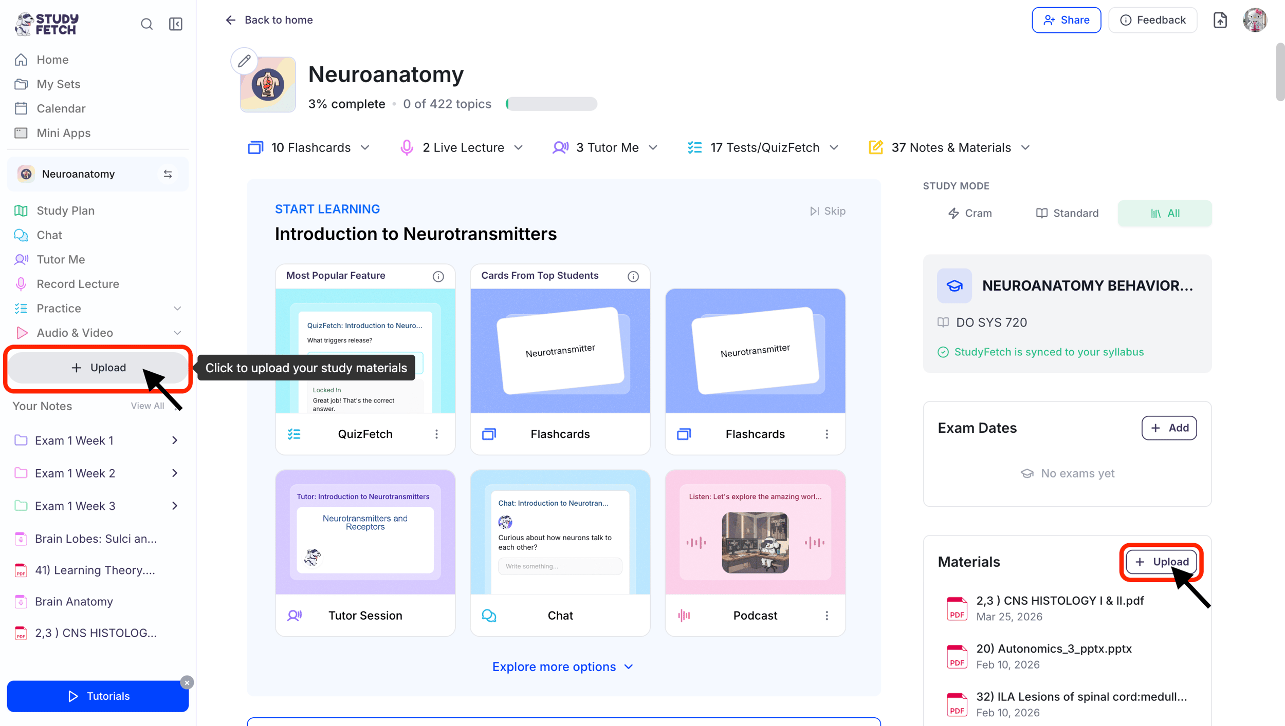Expand Explore more options
Viewport: 1285px width, 726px height.
pos(563,667)
